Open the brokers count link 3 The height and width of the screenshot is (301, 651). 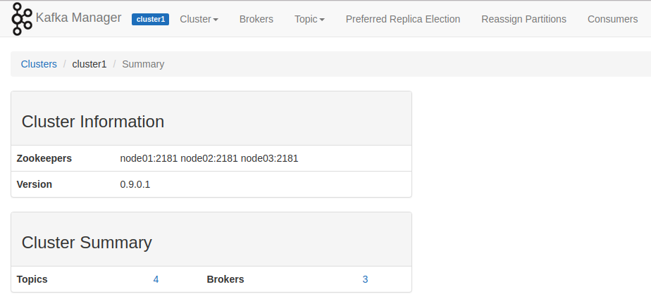point(365,279)
